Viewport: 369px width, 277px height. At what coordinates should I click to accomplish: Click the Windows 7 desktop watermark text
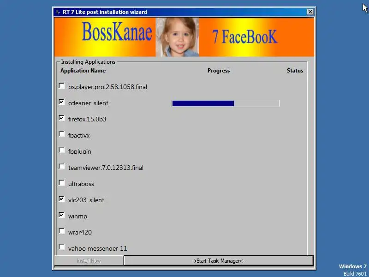tap(352, 266)
